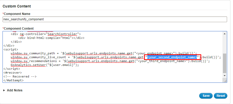Click the Custom Content heading
Viewport: 233px width, 104px height.
17,6
